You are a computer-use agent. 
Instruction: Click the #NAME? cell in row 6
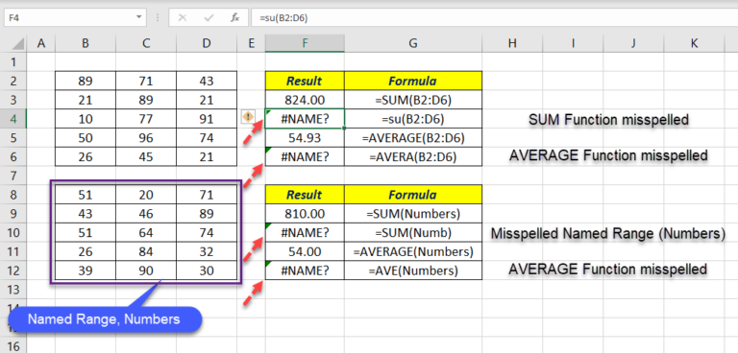tap(305, 157)
